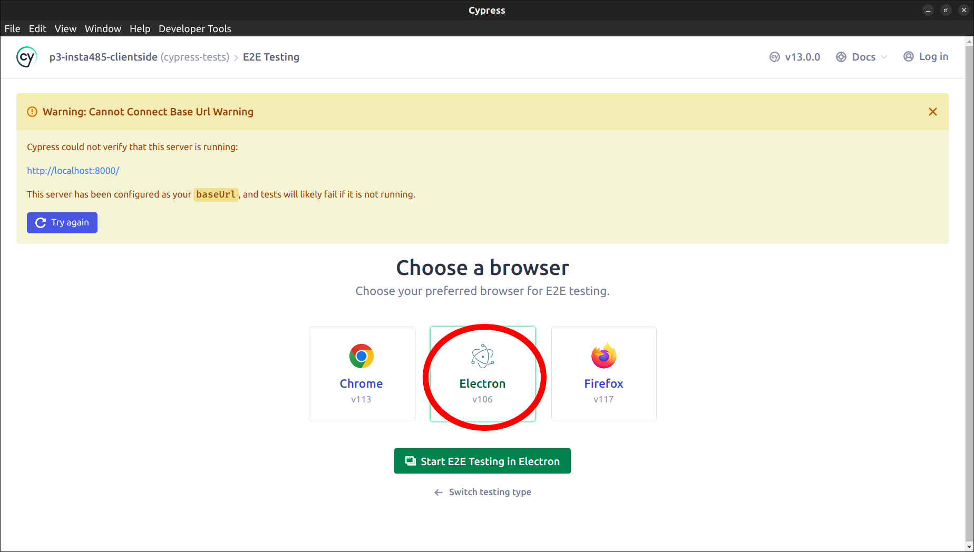This screenshot has width=974, height=552.
Task: Click the Electron atom logo
Action: [x=483, y=356]
